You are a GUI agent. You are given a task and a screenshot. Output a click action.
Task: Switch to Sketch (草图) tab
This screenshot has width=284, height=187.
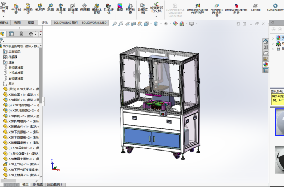[31, 23]
